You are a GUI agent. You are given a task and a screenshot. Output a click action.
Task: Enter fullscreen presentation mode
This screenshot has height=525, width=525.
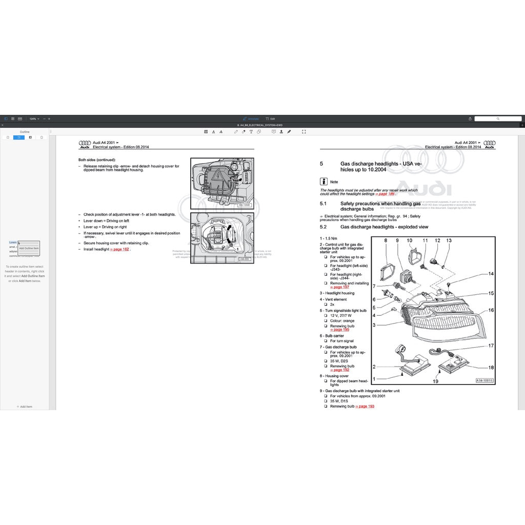[304, 132]
